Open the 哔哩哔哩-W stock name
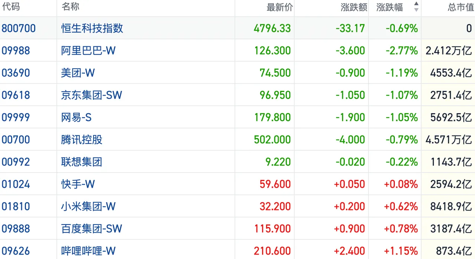Image resolution: width=475 pixels, height=259 pixels. click(88, 251)
